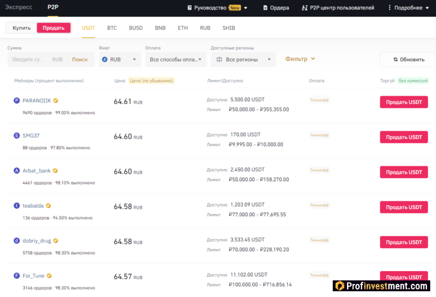Switch to Купить mode
The height and width of the screenshot is (297, 436).
point(21,28)
